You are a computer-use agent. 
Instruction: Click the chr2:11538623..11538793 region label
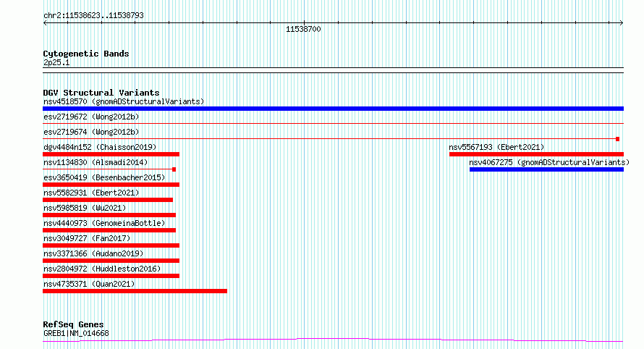(x=93, y=15)
